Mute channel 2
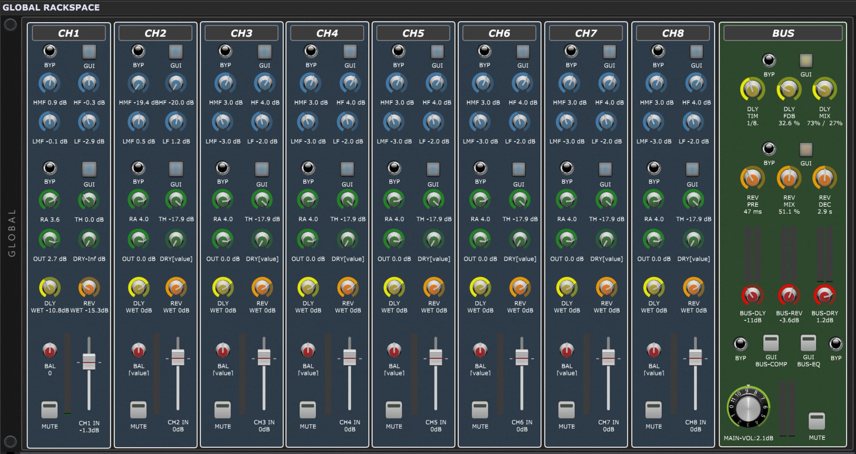Viewport: 856px width, 454px height. pyautogui.click(x=138, y=409)
